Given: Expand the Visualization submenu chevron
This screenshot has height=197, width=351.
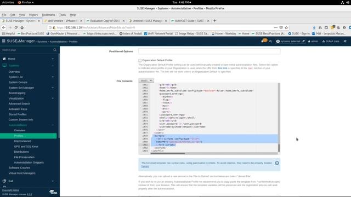Looking at the screenshot, I should [x=53, y=99].
